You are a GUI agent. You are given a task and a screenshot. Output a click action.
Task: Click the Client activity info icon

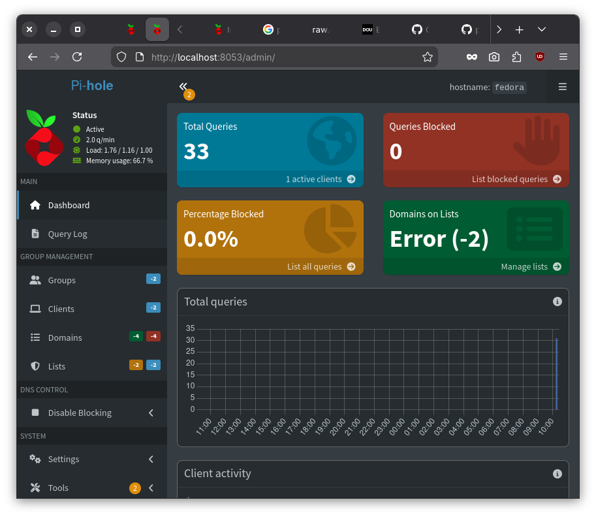coord(557,474)
